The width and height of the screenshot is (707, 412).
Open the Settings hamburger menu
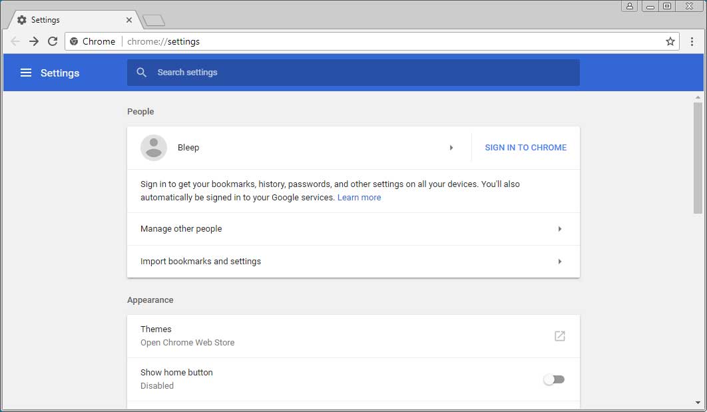[26, 73]
